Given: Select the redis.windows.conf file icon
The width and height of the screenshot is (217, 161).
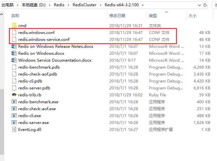Looking at the screenshot, I should [x=14, y=32].
